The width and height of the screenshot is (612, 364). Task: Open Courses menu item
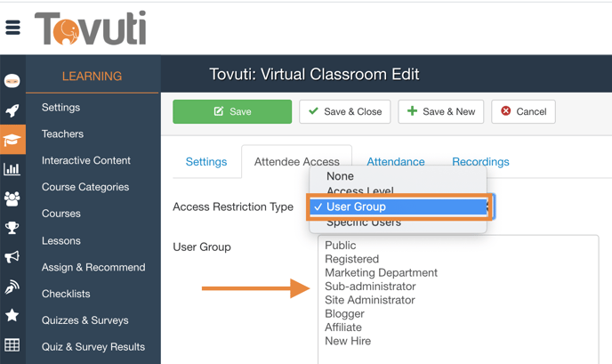pyautogui.click(x=61, y=214)
